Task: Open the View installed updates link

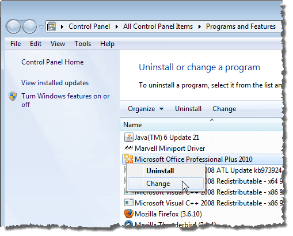Action: point(55,83)
